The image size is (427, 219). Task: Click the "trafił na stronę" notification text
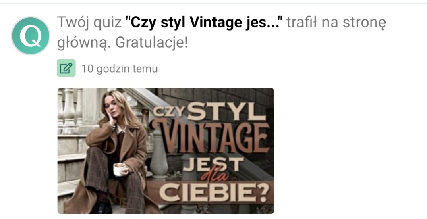pyautogui.click(x=336, y=23)
